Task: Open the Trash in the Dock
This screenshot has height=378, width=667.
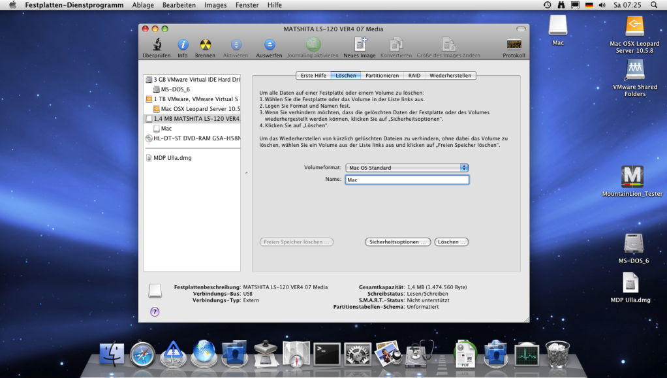Action: pos(557,354)
